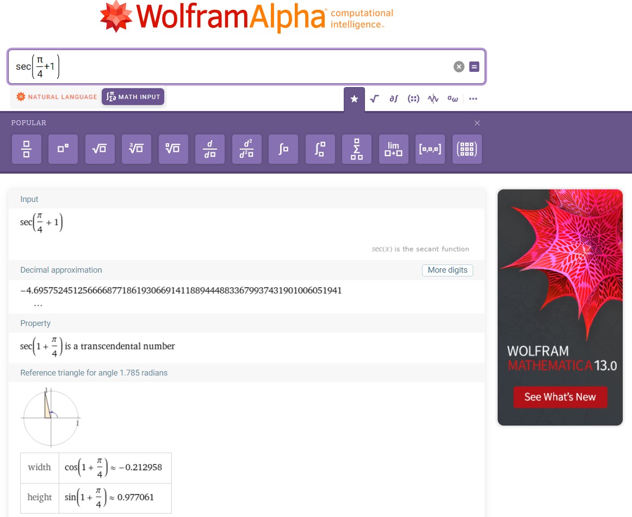The image size is (632, 517).
Task: Insert a definite integral template
Action: [320, 149]
